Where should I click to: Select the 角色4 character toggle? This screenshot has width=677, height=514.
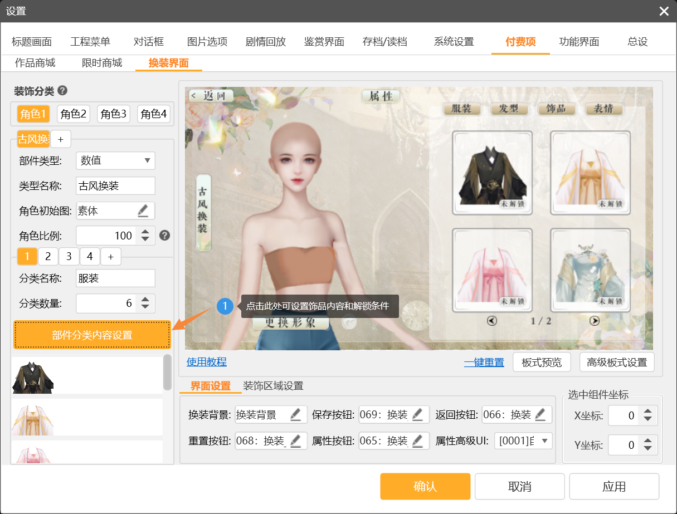(x=154, y=114)
